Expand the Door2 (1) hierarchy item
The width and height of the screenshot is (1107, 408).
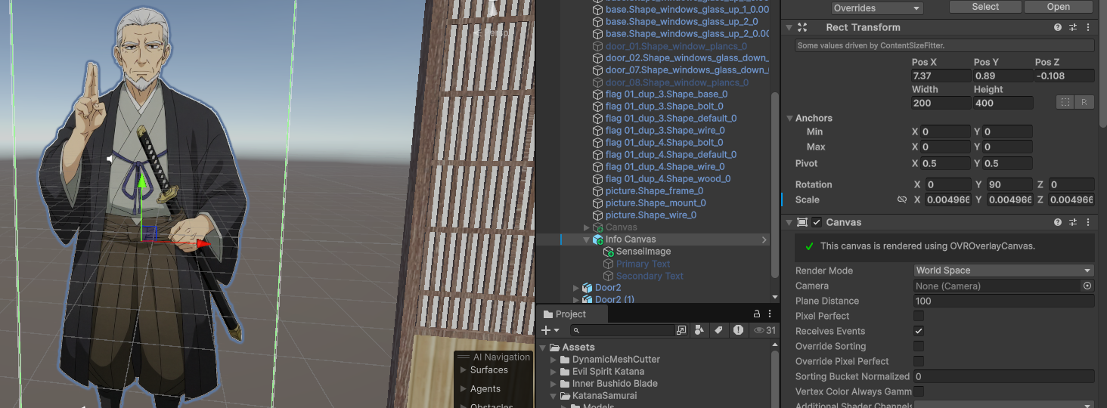(x=576, y=300)
